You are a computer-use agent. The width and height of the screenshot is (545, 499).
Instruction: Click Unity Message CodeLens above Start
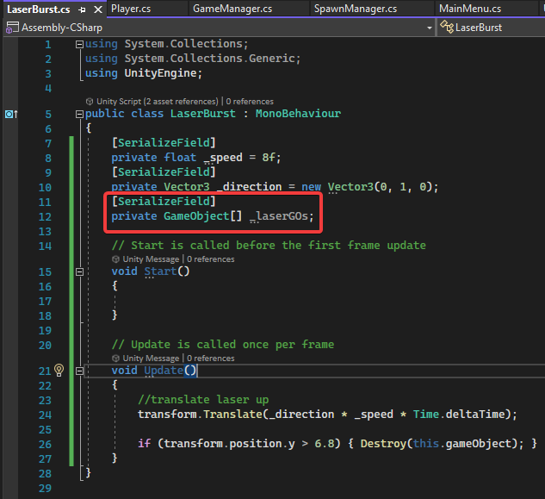click(151, 259)
